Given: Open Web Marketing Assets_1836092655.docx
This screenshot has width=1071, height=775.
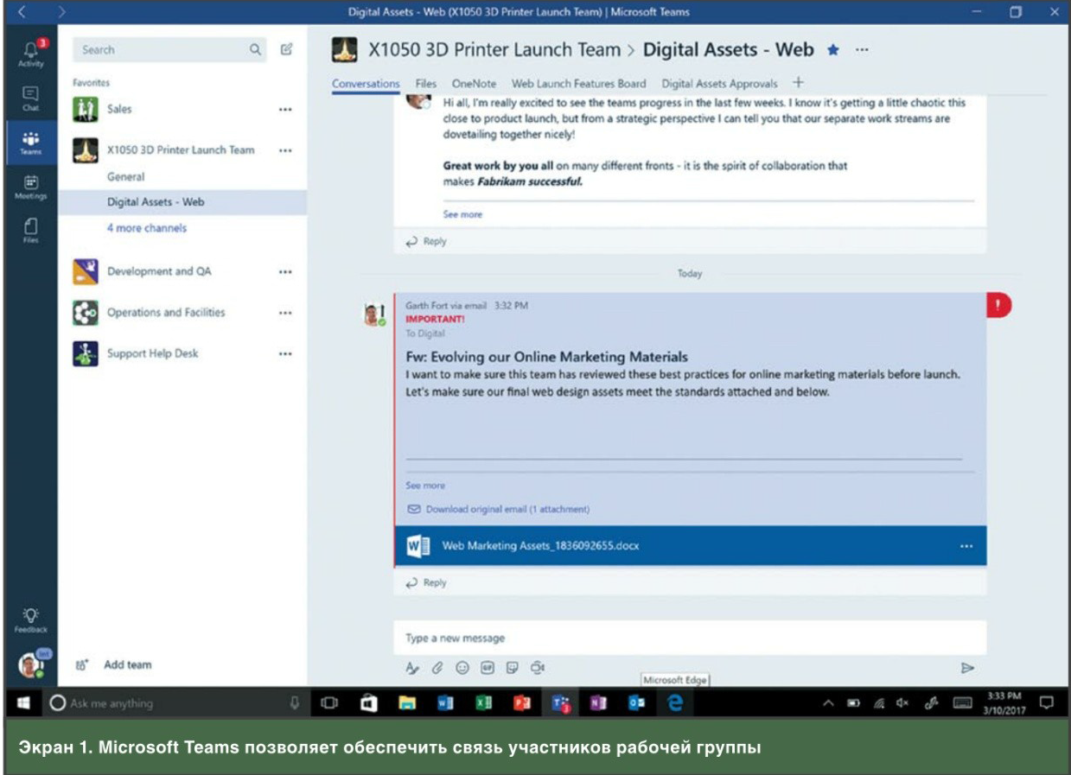Looking at the screenshot, I should (540, 546).
